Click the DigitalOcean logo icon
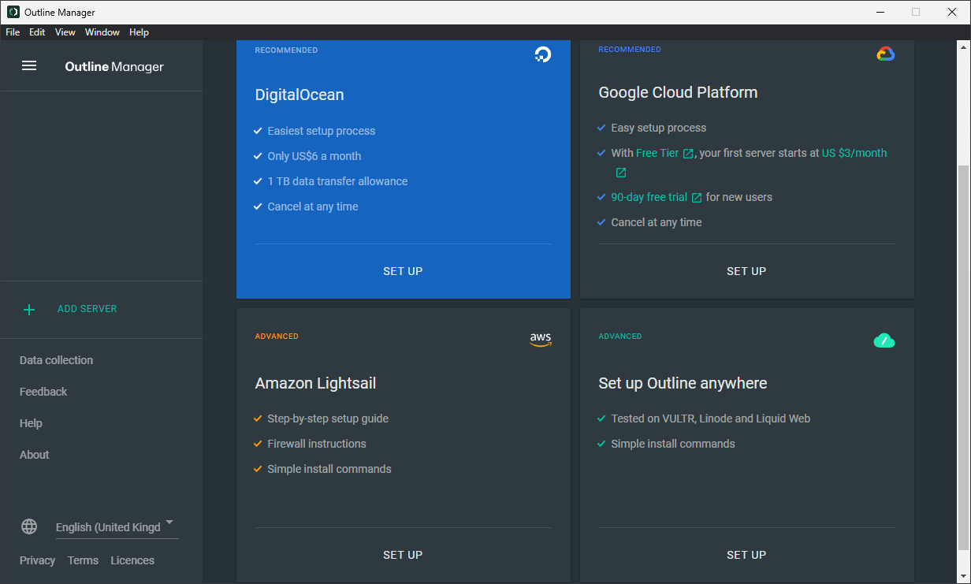 (x=542, y=54)
